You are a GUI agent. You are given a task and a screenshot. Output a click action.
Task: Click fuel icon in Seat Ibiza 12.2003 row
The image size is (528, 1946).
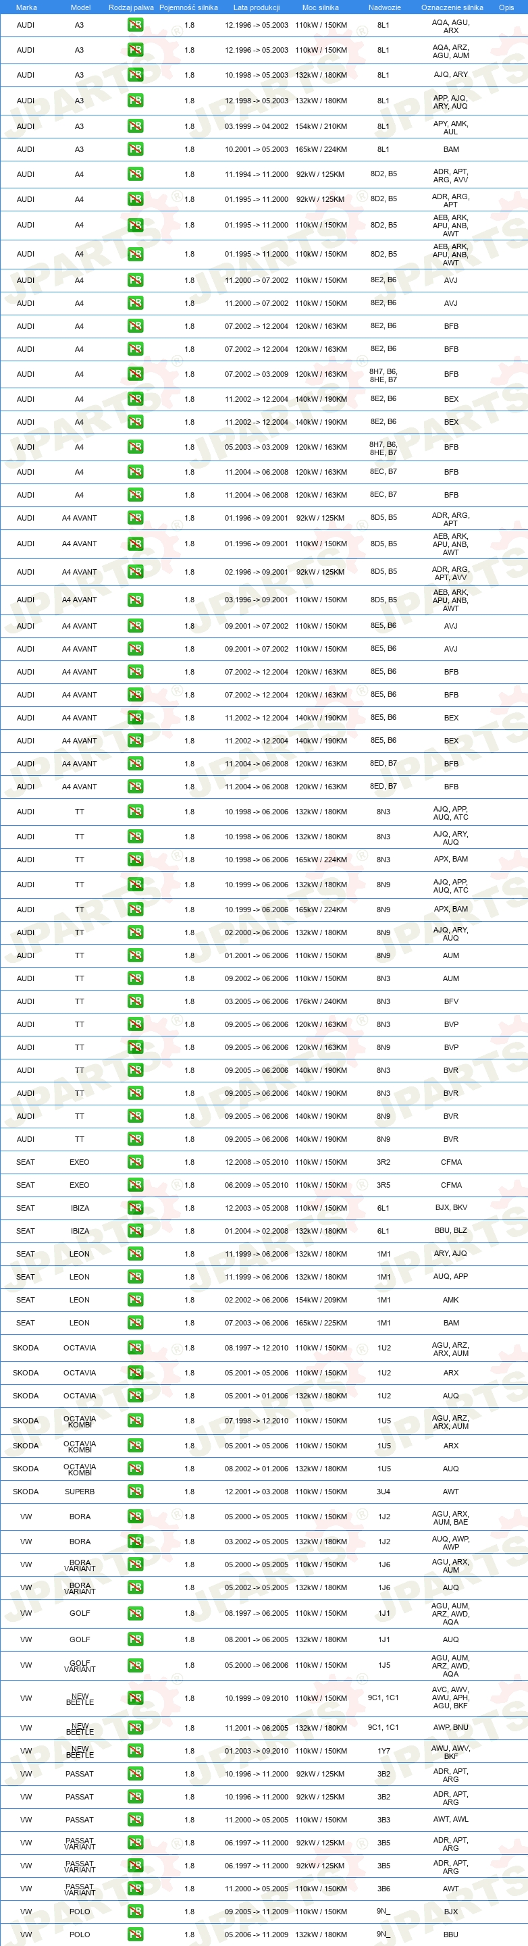[135, 1208]
